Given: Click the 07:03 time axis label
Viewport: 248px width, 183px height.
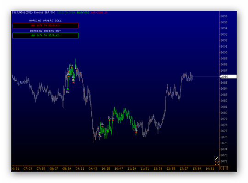Looking at the screenshot, I should (x=28, y=169).
